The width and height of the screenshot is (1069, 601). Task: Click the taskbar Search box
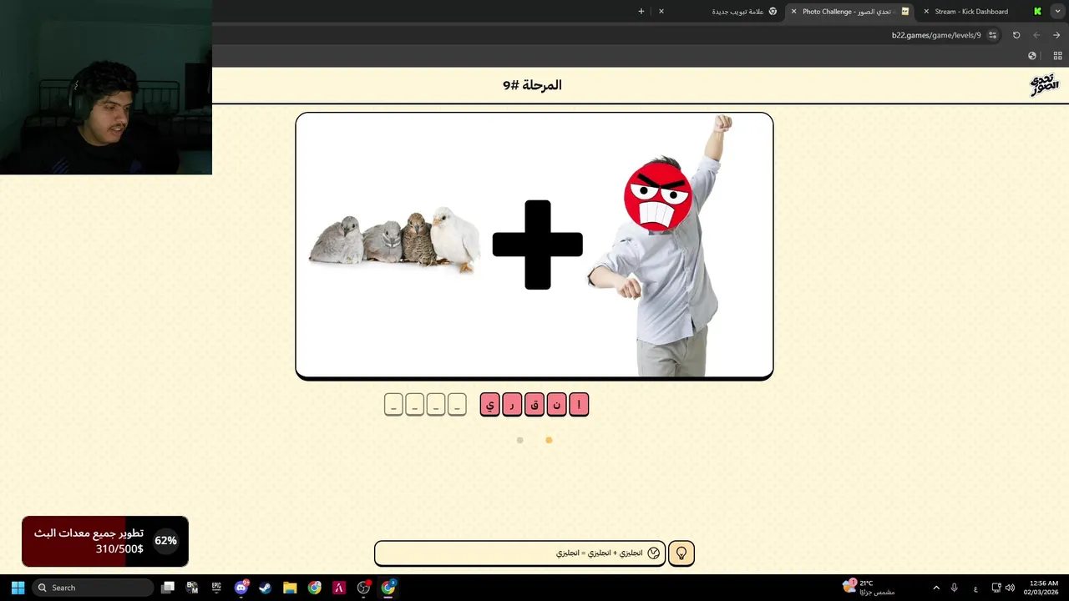[93, 588]
